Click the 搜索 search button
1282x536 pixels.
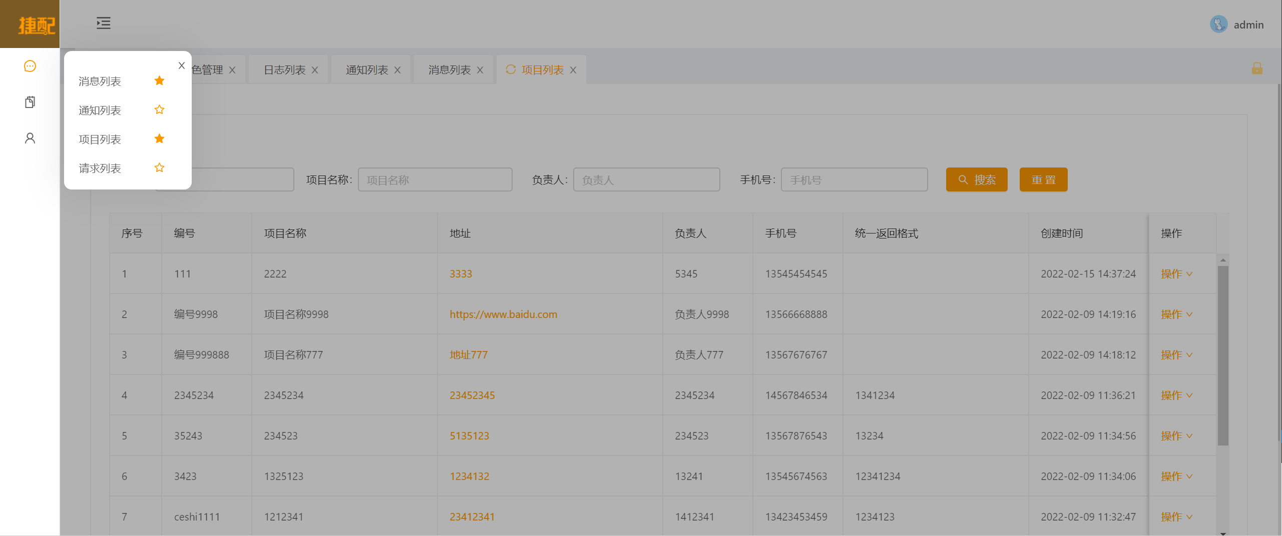point(976,179)
